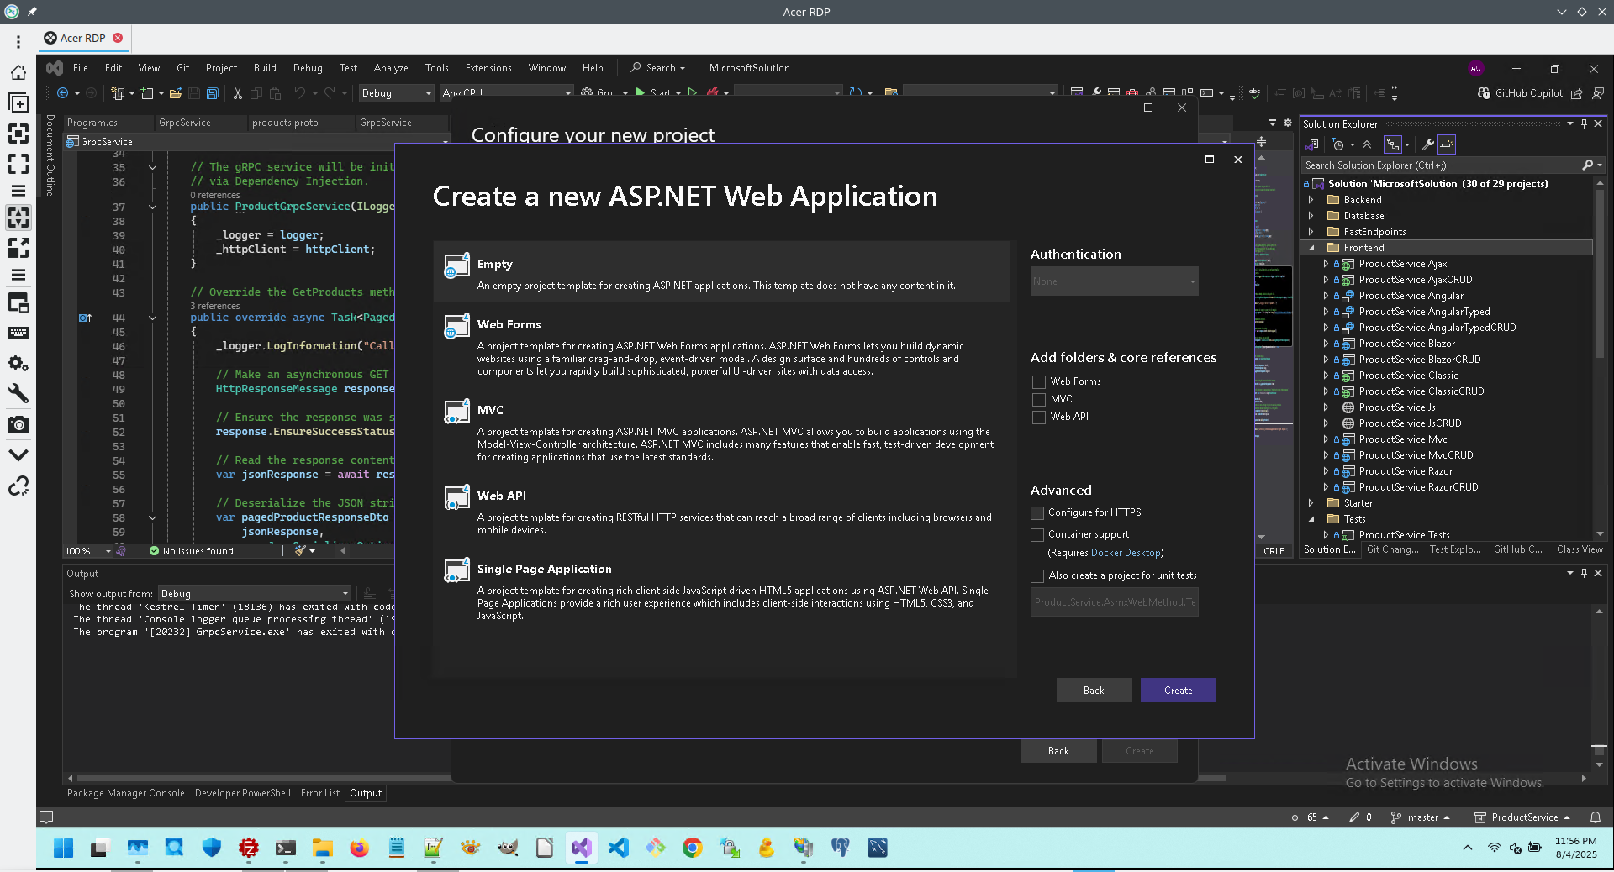
Task: Open Firefox from the taskbar
Action: [359, 848]
